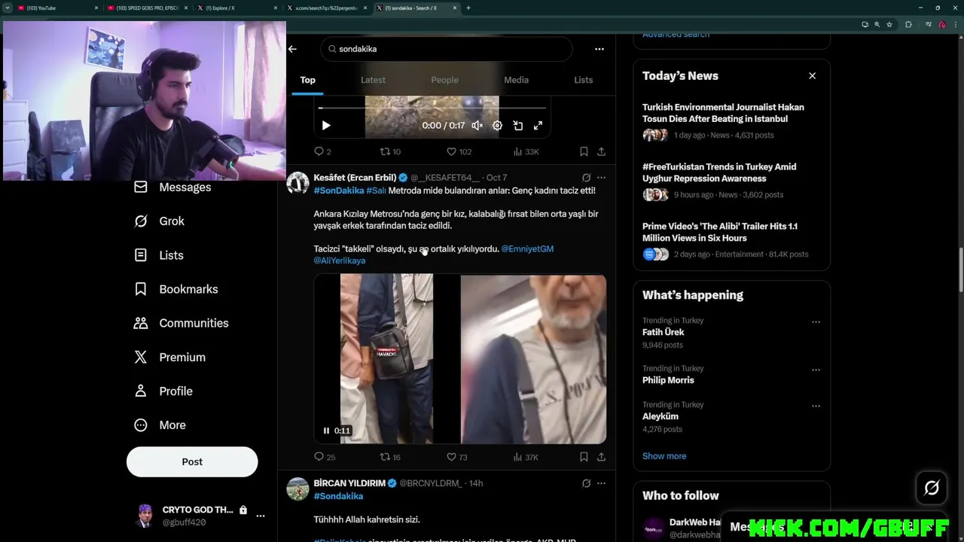Open Kesâfet profile avatar

(x=297, y=183)
